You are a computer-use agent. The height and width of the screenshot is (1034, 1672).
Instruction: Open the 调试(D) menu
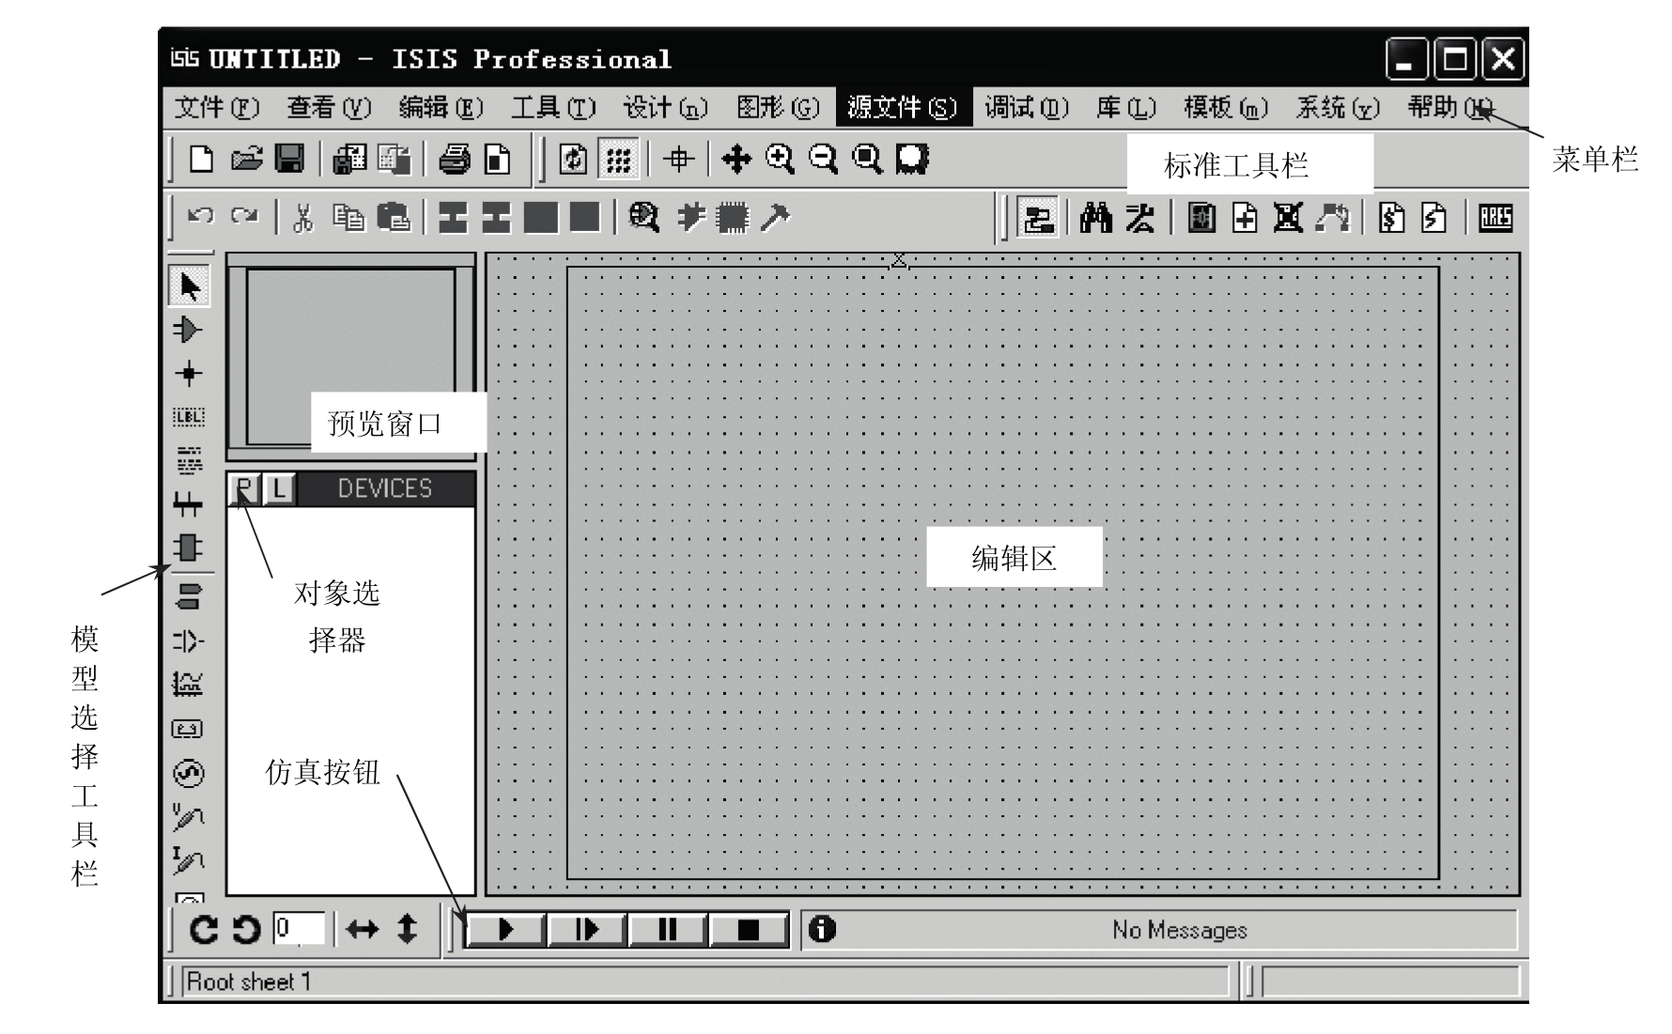[x=1026, y=108]
